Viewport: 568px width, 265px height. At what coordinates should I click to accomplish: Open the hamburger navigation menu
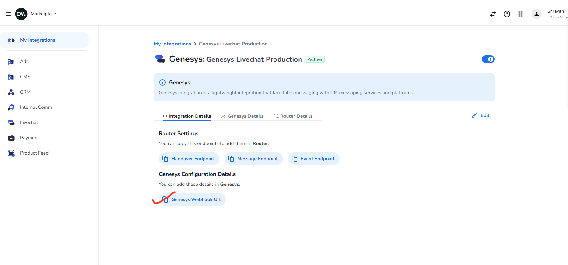[9, 14]
